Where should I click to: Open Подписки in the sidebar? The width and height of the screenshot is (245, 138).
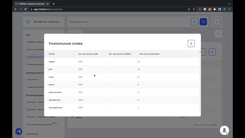coord(32,79)
